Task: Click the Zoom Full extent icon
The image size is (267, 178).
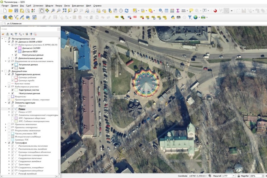Action: point(64,11)
